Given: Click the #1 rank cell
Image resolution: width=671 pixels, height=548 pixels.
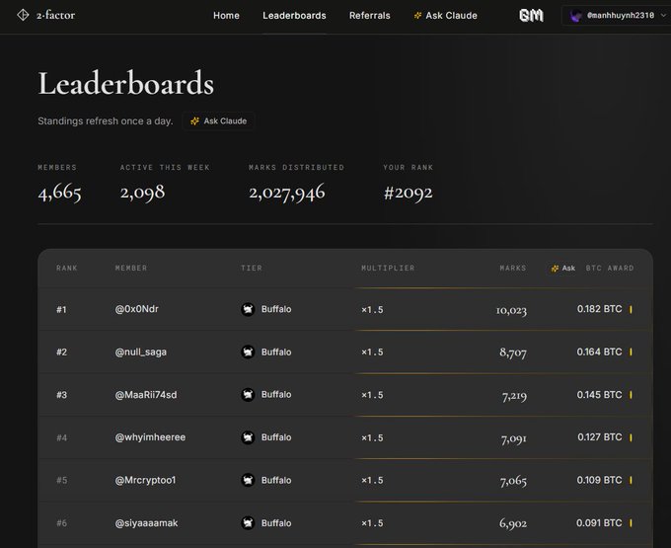Looking at the screenshot, I should point(61,309).
